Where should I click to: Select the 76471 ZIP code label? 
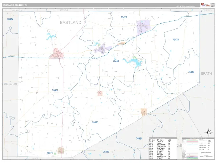click(x=50, y=153)
